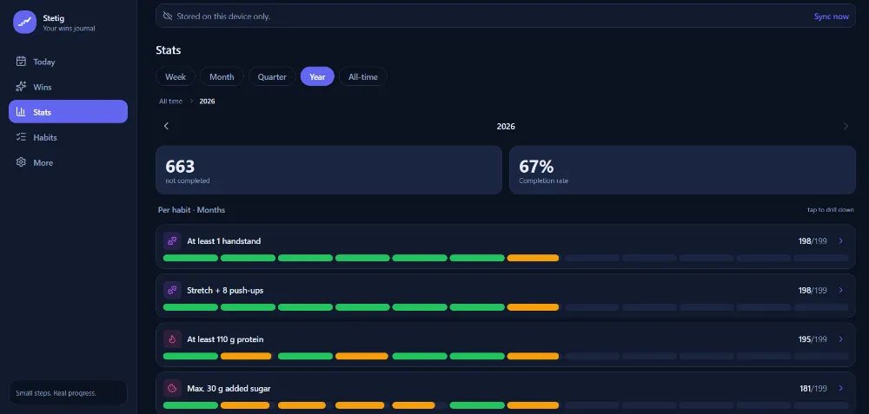The height and width of the screenshot is (414, 869).
Task: Click the 181/199 count on sugar row
Action: [813, 389]
